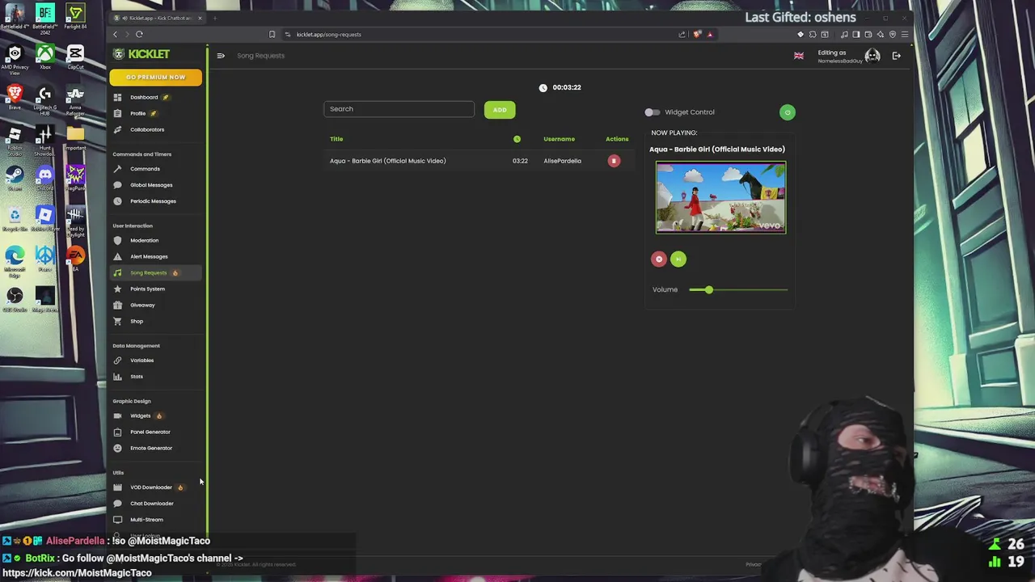Click the GO PREMIUM NOW button
This screenshot has width=1035, height=582.
tap(155, 77)
